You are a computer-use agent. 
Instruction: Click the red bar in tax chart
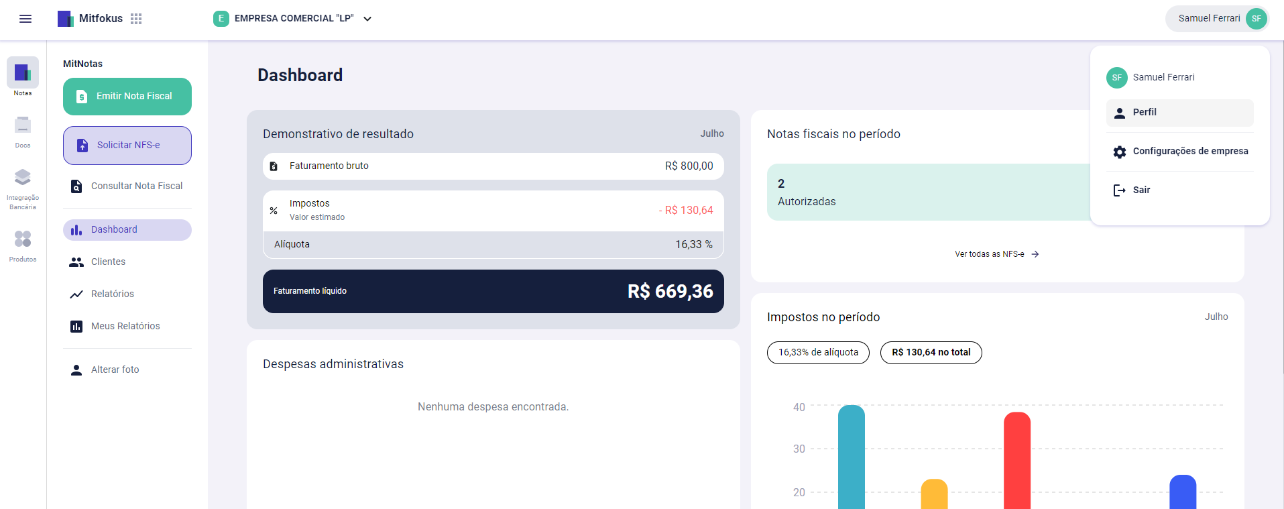point(1017,461)
